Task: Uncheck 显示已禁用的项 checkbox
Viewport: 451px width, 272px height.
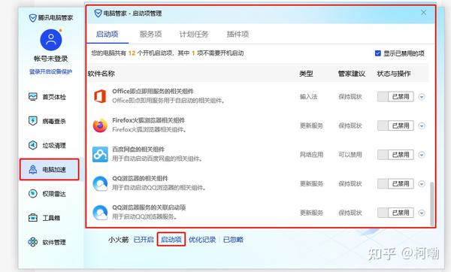Action: point(378,53)
